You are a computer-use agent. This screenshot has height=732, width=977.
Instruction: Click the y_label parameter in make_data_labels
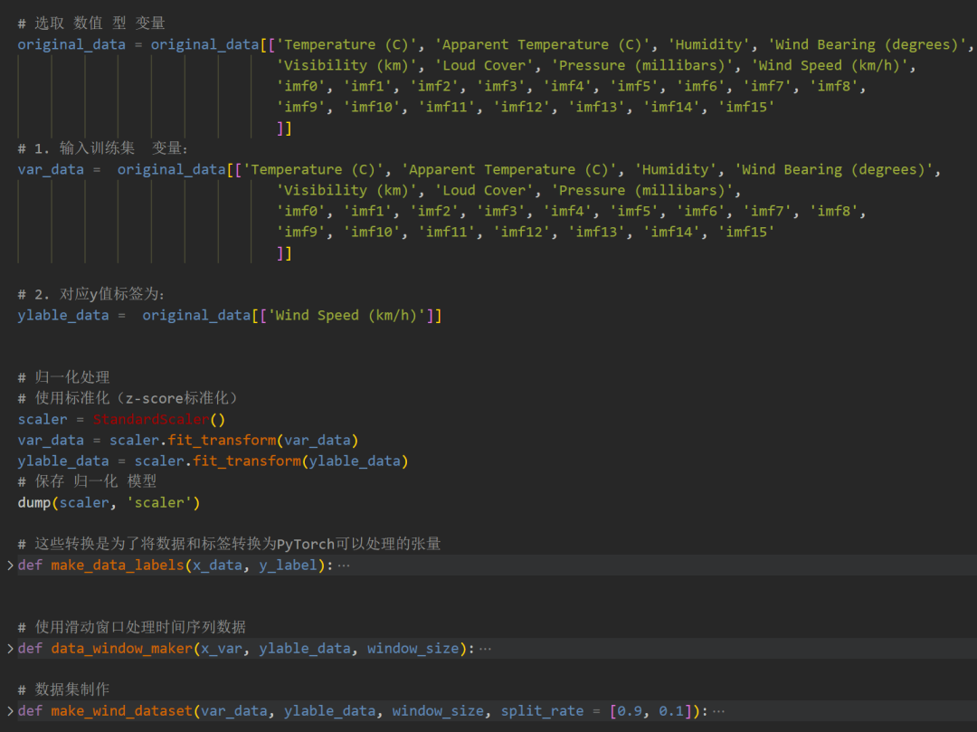288,566
